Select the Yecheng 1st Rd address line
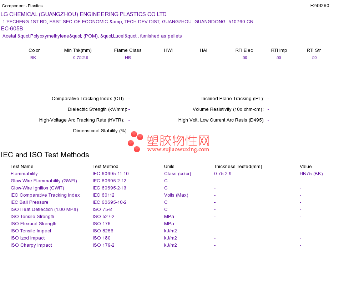The image size is (339, 286). [x=128, y=22]
